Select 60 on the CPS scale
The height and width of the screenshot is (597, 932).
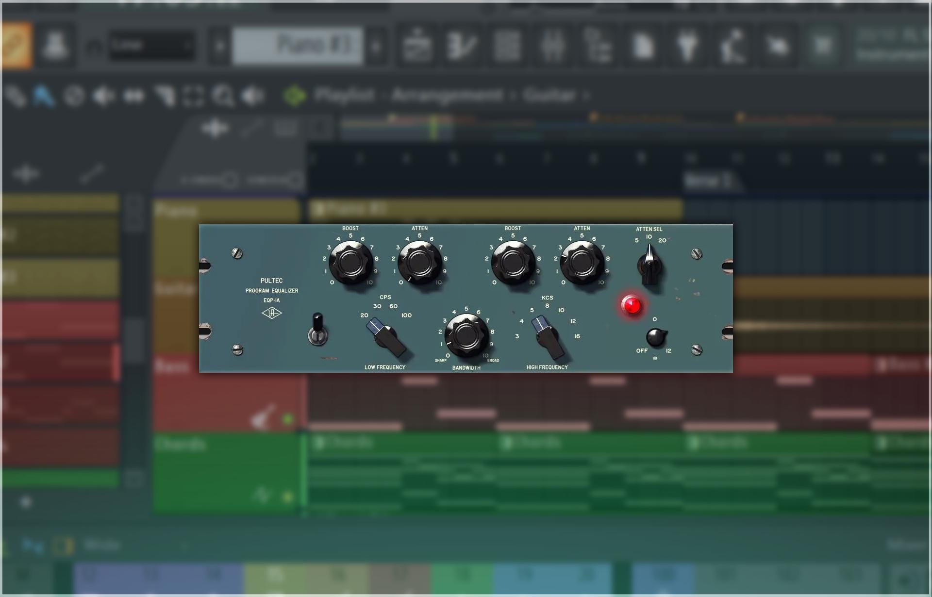393,306
